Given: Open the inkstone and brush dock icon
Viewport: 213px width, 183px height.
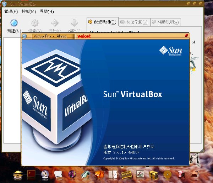Looking at the screenshot, I should coord(195,174).
